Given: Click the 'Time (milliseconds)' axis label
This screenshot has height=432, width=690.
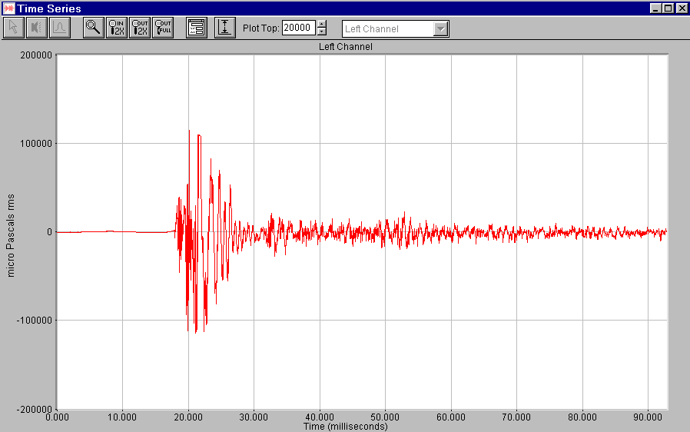Looking at the screenshot, I should [346, 427].
